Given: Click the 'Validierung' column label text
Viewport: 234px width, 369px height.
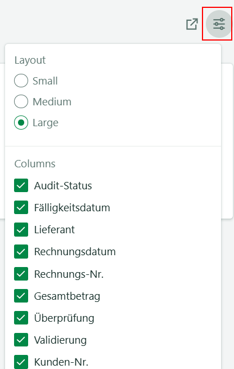Looking at the screenshot, I should click(x=60, y=340).
